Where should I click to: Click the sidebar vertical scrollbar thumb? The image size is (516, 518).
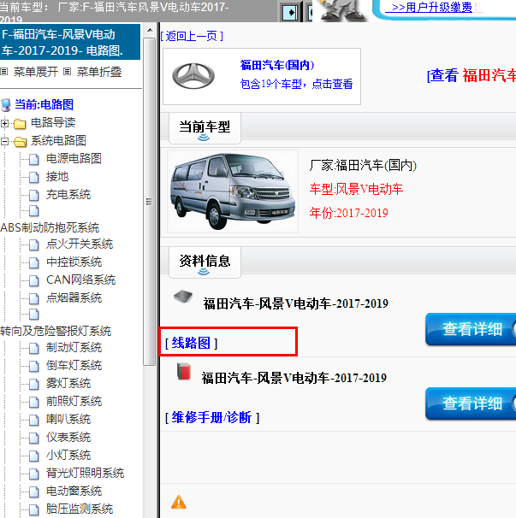pos(150,202)
